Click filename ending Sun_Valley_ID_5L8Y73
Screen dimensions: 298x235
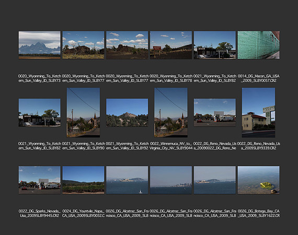tap(40, 78)
